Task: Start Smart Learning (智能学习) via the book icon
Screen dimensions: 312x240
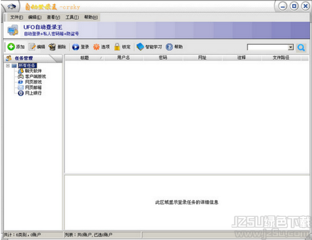Action: 149,47
